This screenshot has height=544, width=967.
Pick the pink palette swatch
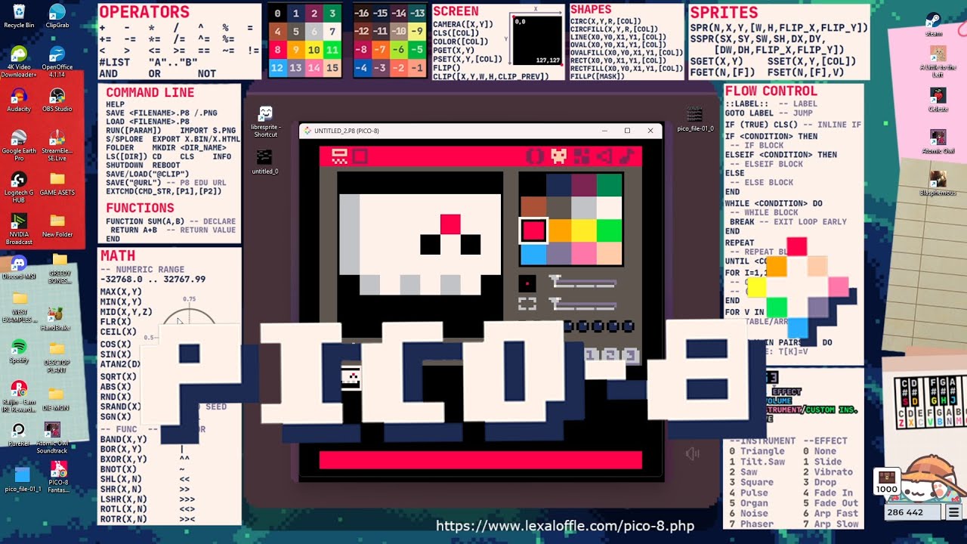click(583, 253)
